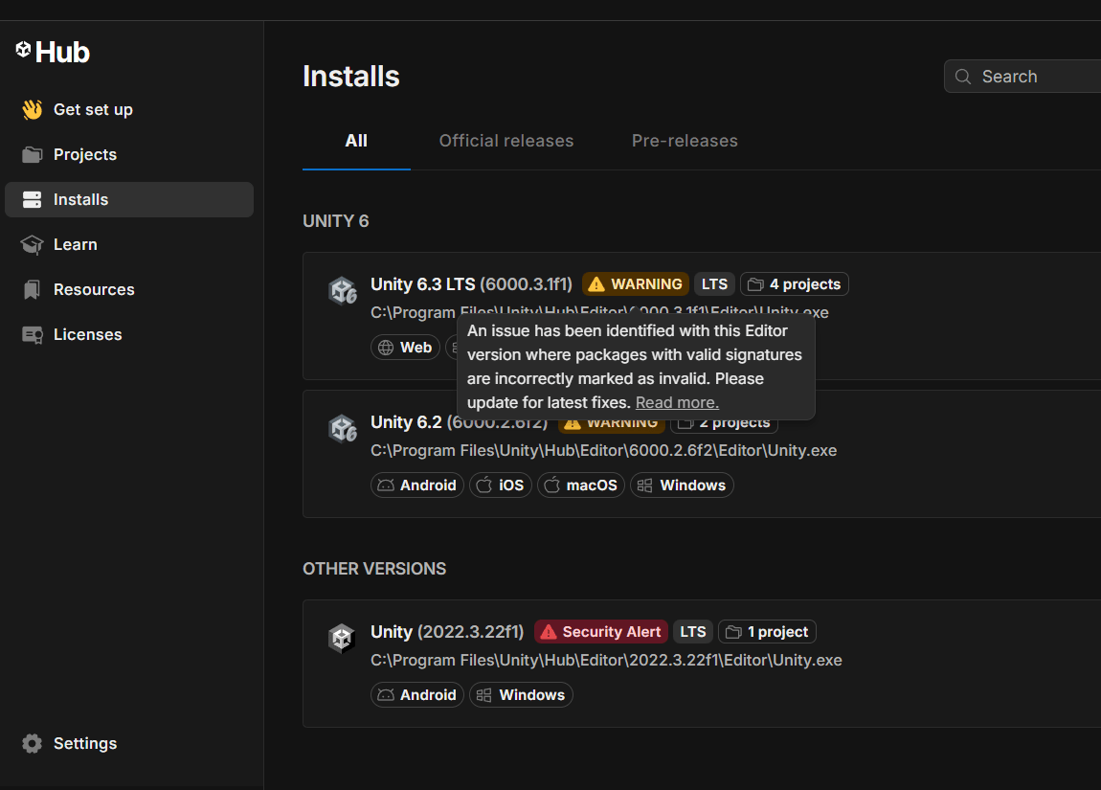Click the Unity 6.3 LTS editor icon
Image resolution: width=1101 pixels, height=790 pixels.
click(342, 290)
